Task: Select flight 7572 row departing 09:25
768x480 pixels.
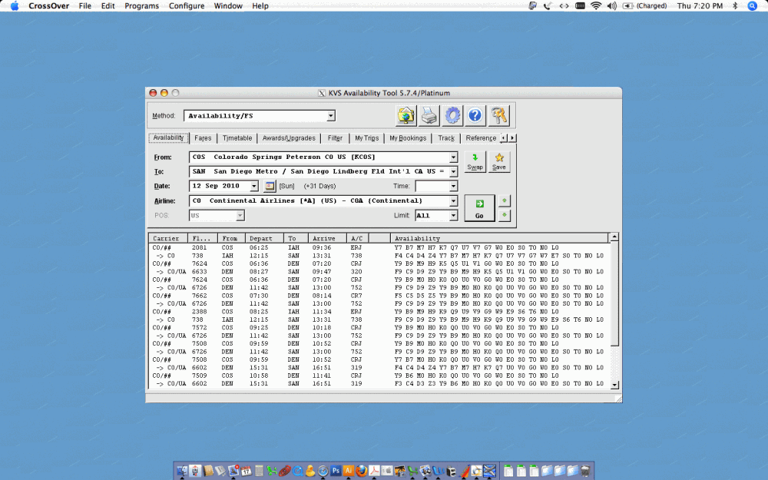Action: click(x=379, y=328)
